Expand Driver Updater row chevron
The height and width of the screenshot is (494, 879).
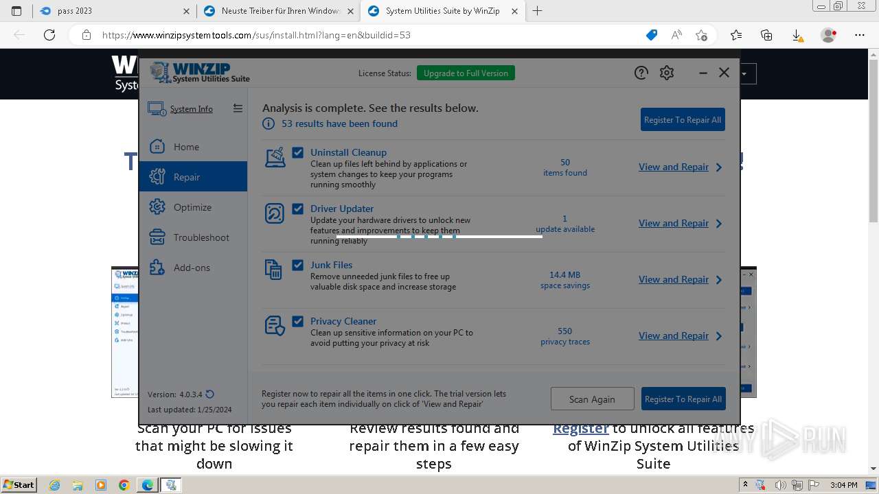click(719, 223)
